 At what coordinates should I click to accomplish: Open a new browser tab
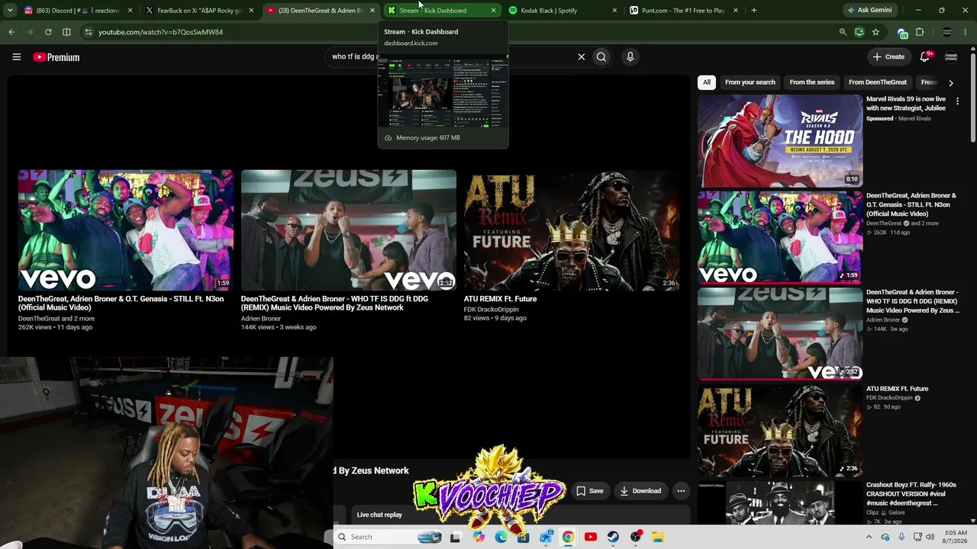pyautogui.click(x=753, y=11)
